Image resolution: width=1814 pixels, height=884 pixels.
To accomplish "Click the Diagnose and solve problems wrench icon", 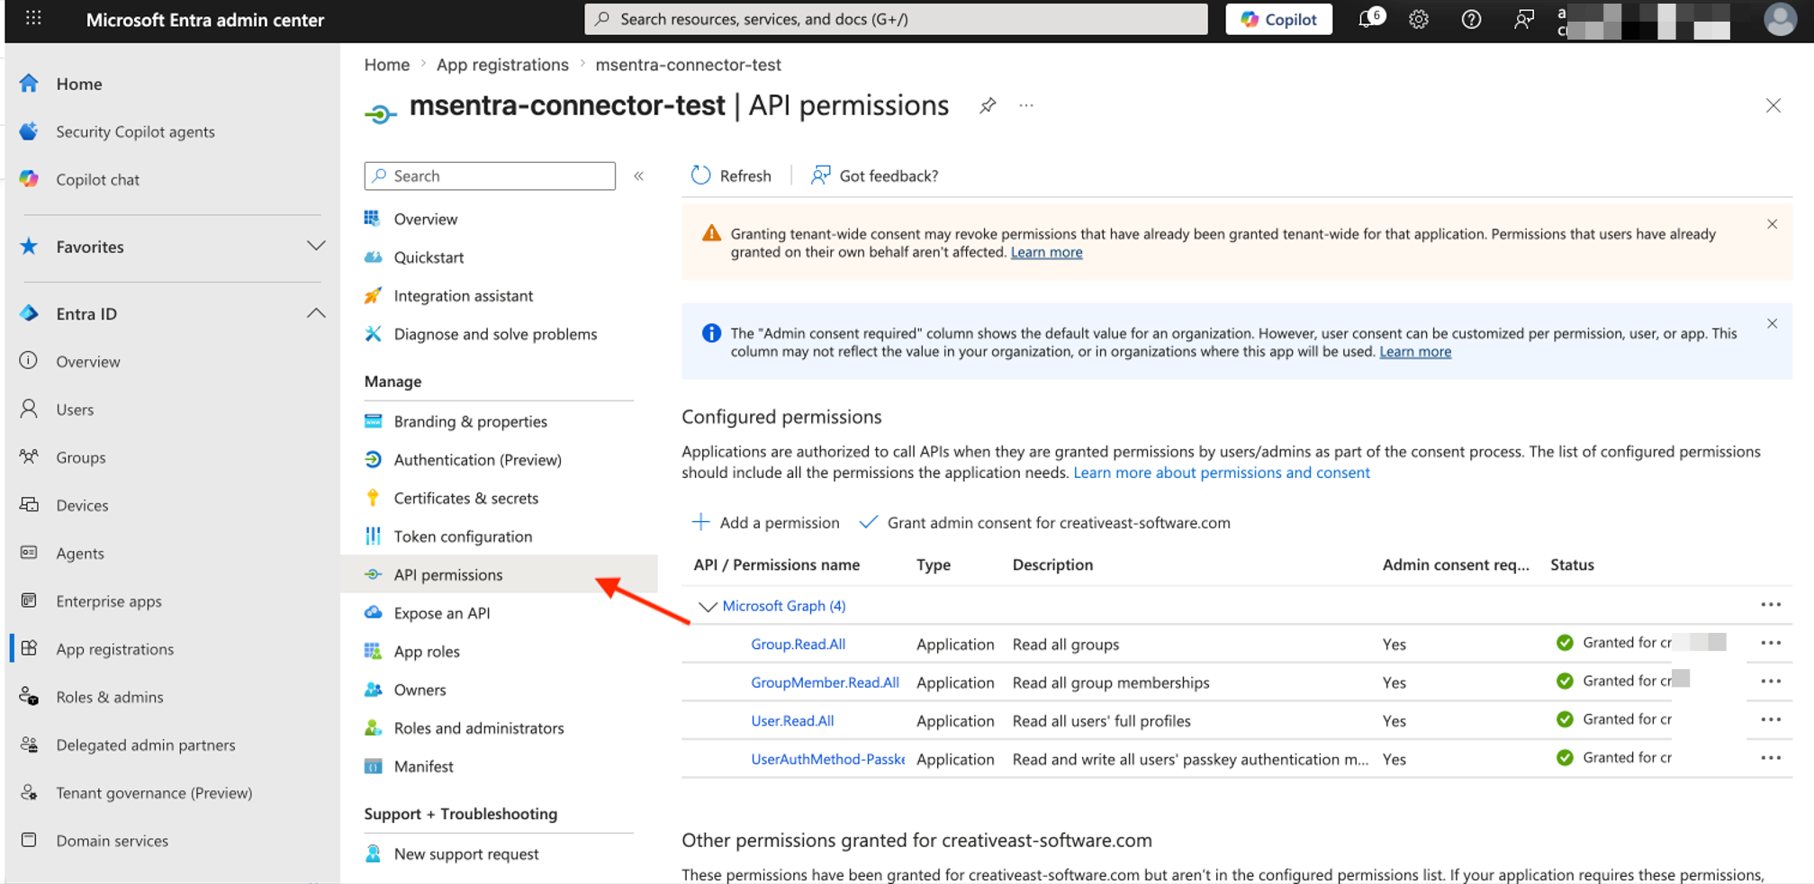I will (373, 334).
